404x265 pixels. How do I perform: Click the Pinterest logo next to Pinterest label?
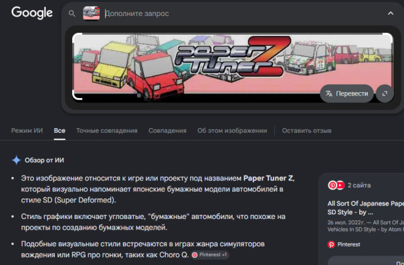coord(331,244)
